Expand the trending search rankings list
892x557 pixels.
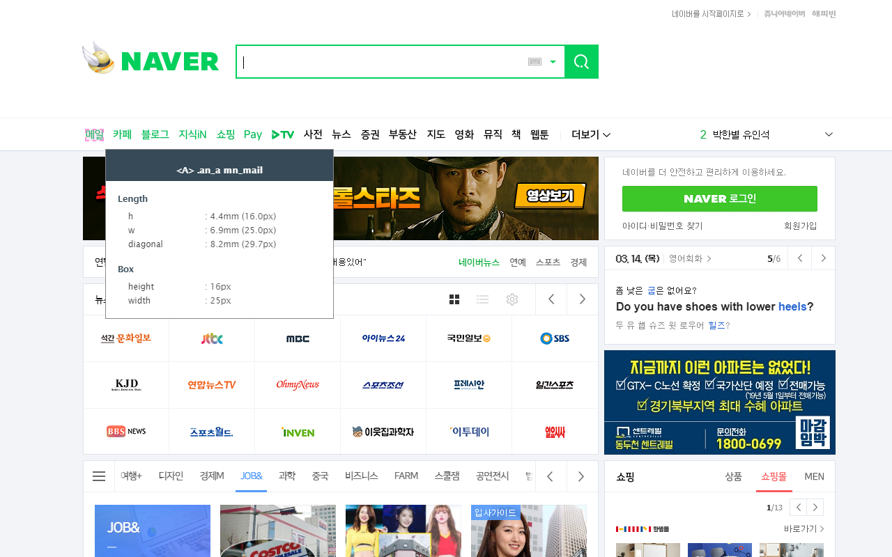coord(829,134)
